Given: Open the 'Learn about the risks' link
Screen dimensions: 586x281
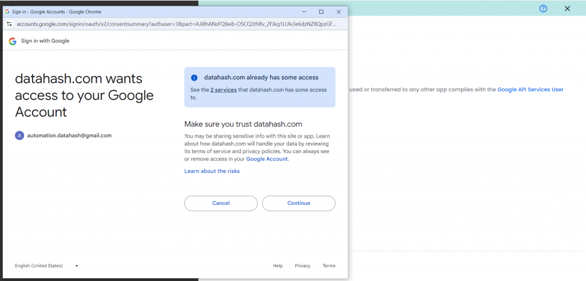Looking at the screenshot, I should click(x=212, y=171).
